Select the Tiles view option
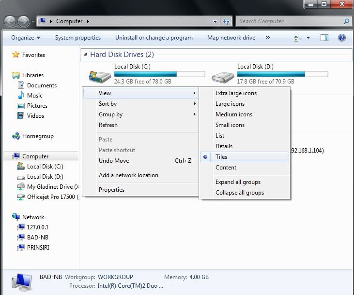Screen dimensions: 354x295 pos(221,157)
